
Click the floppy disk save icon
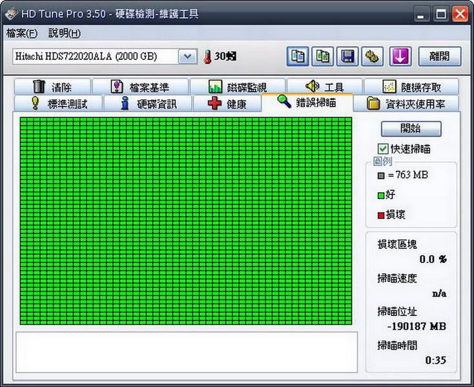click(x=348, y=56)
